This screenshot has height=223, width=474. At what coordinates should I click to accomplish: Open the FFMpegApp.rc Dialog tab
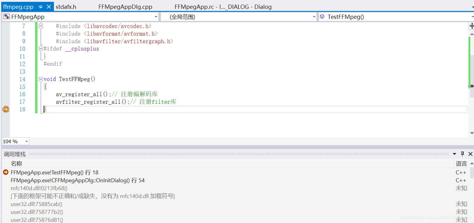[223, 7]
